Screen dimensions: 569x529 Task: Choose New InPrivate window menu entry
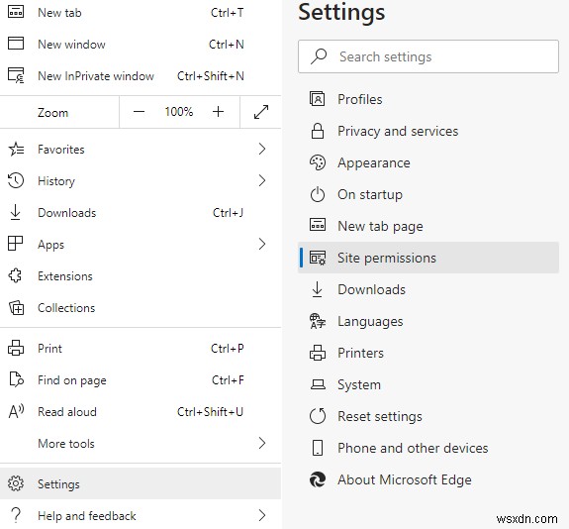coord(141,76)
